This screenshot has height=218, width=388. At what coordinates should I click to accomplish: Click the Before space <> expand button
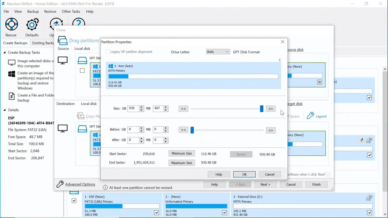(x=271, y=130)
